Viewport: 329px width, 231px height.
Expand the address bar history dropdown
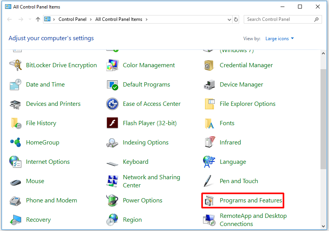(x=229, y=20)
